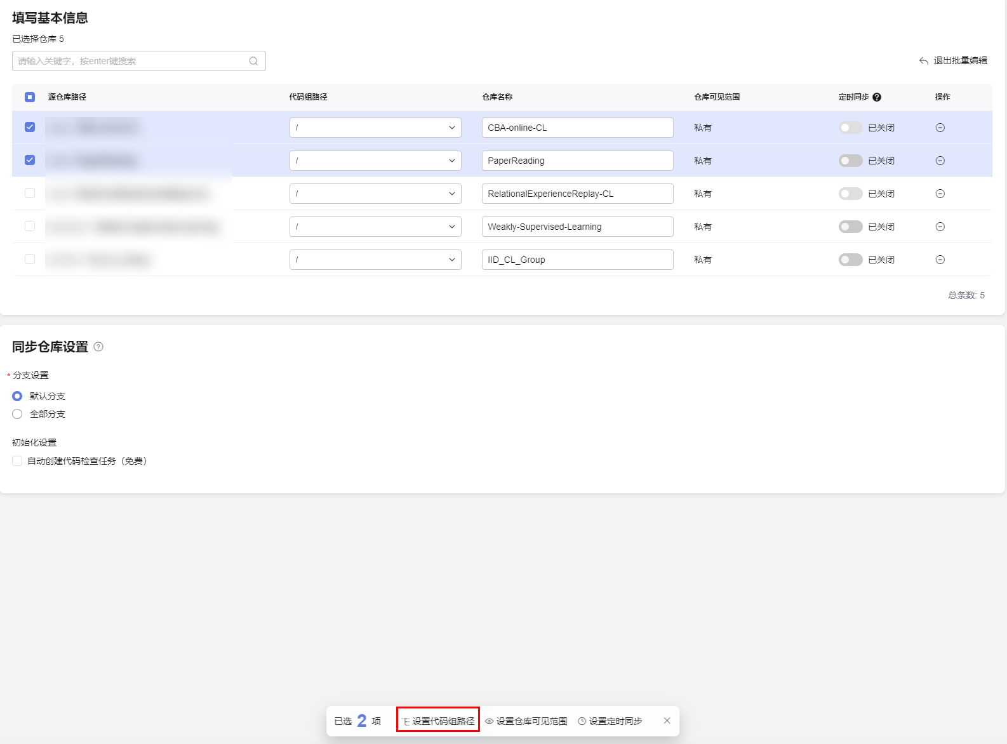Click 设置代码组路径 in the batch bar
The image size is (1007, 744).
pos(438,721)
